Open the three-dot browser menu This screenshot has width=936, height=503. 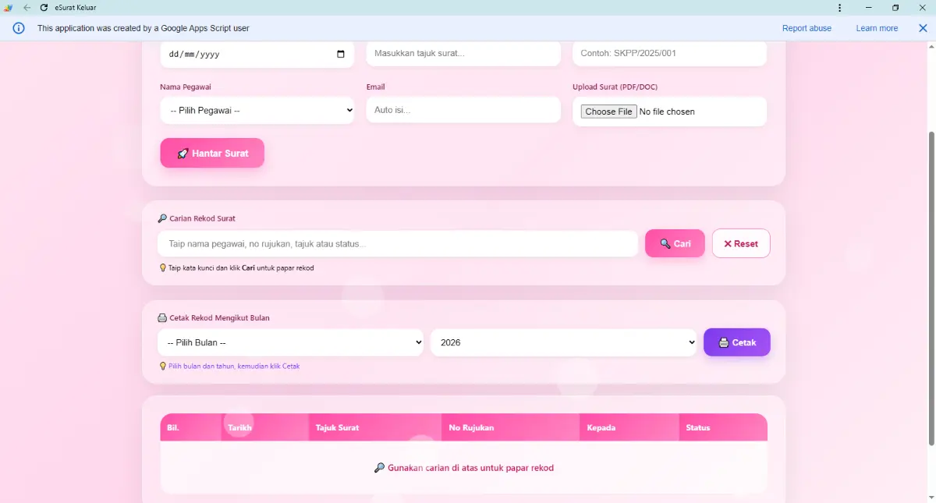(x=839, y=8)
